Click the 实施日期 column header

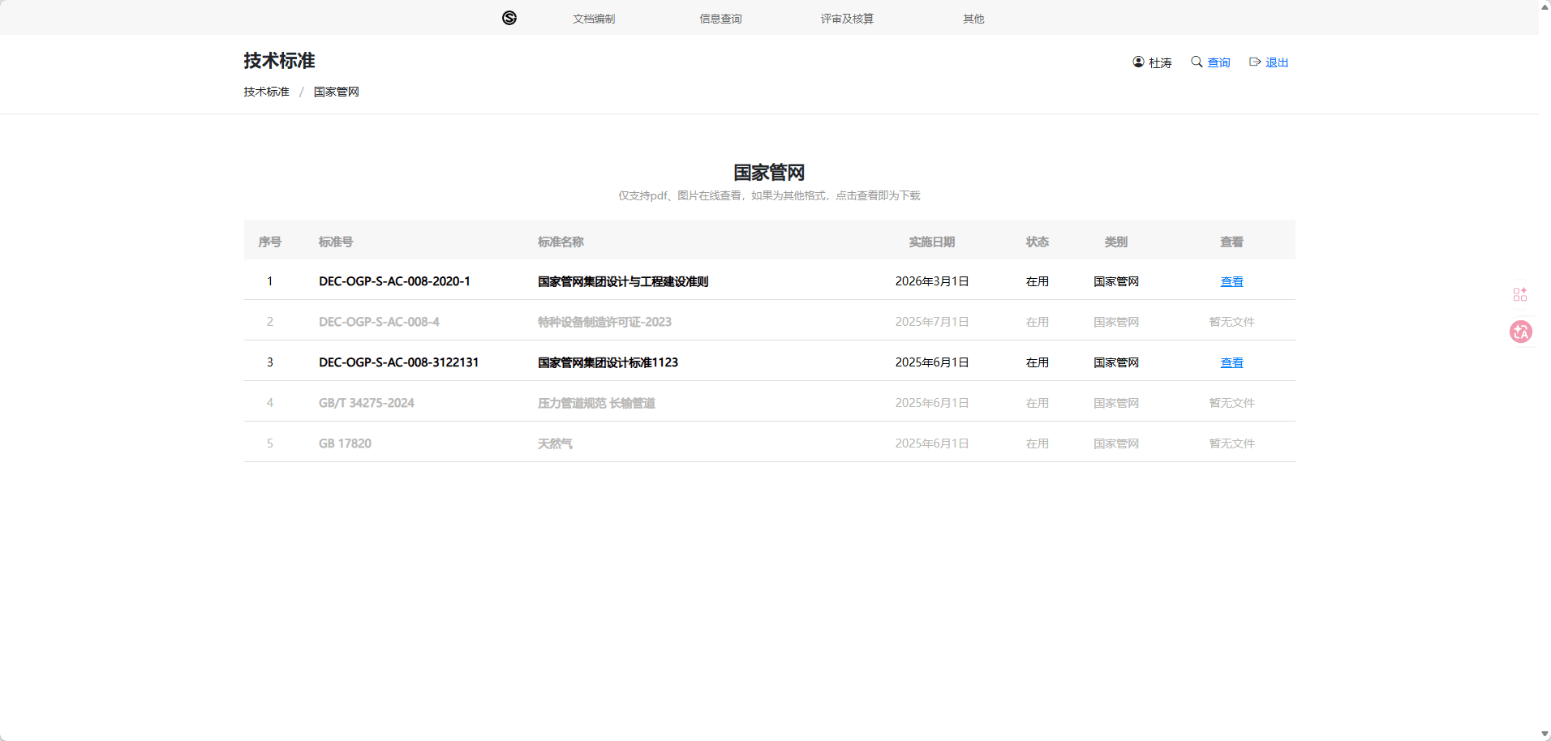(932, 242)
